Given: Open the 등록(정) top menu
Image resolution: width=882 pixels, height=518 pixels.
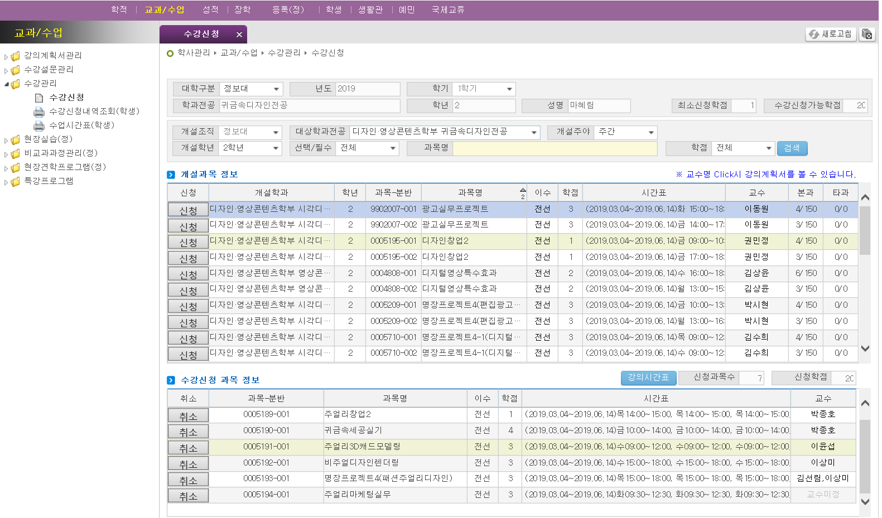Looking at the screenshot, I should (x=288, y=9).
